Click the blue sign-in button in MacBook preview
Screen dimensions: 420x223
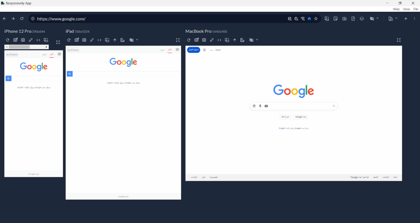194,50
